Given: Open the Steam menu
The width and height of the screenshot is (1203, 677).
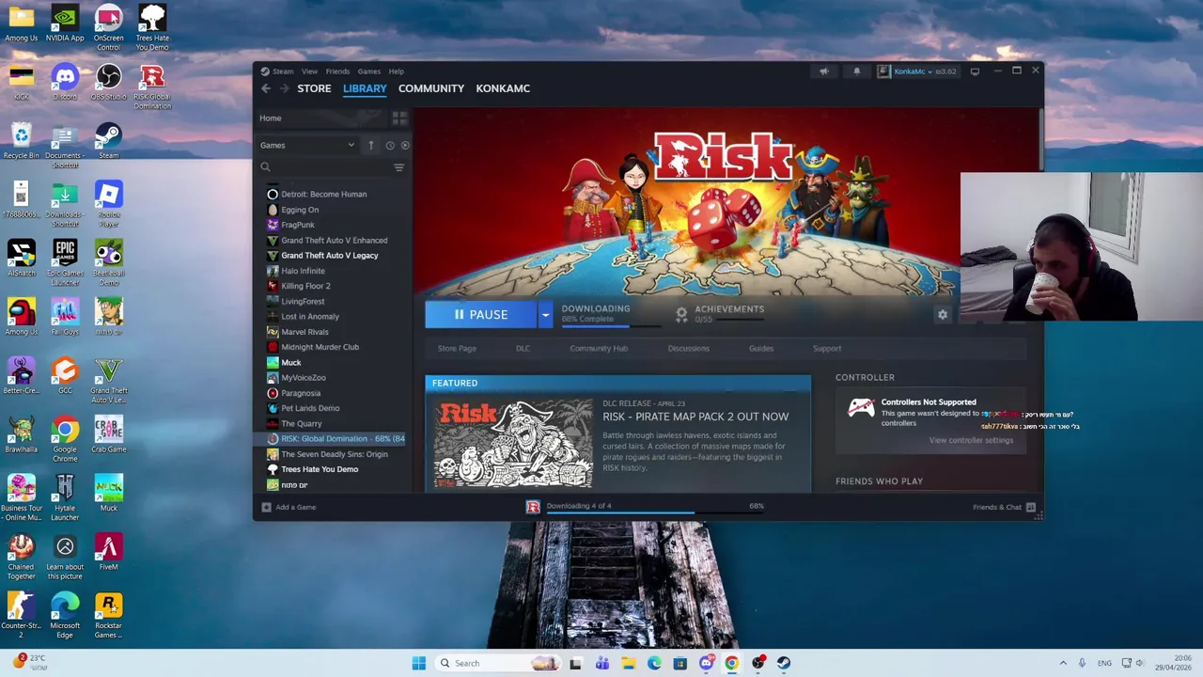Looking at the screenshot, I should click(x=283, y=71).
